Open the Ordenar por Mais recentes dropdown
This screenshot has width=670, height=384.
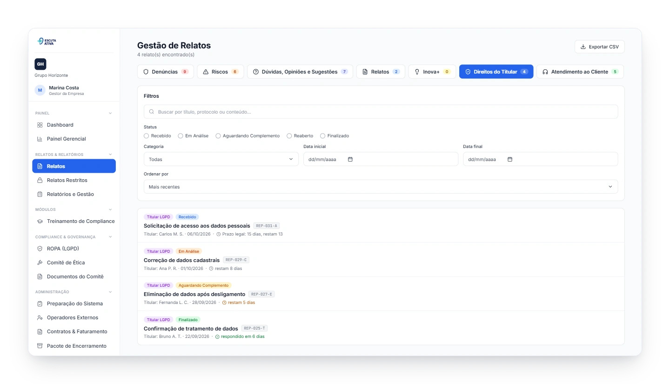381,187
